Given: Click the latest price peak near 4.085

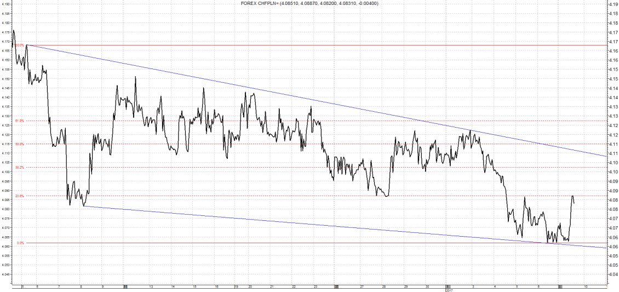Looking at the screenshot, I should tap(572, 196).
